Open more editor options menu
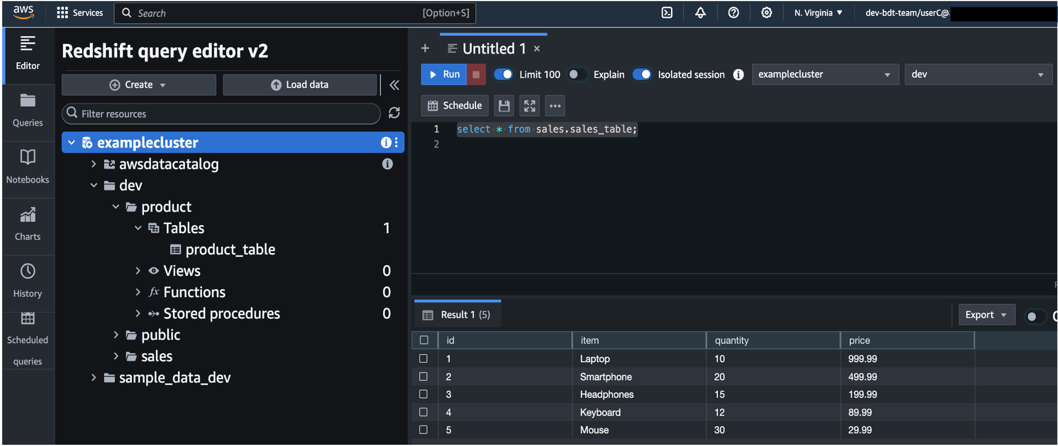The width and height of the screenshot is (1058, 446). click(555, 106)
